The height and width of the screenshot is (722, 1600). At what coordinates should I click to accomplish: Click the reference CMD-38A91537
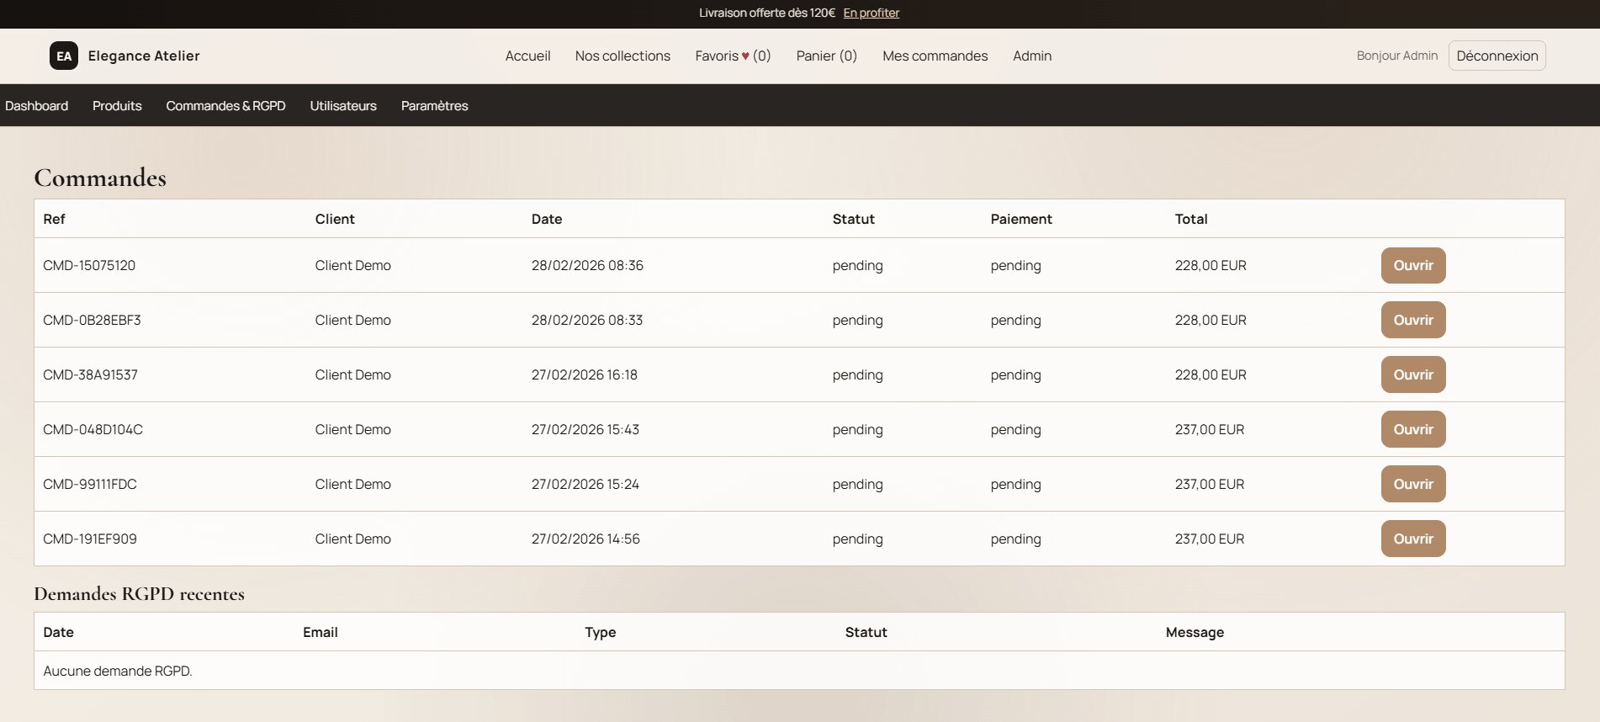(90, 374)
